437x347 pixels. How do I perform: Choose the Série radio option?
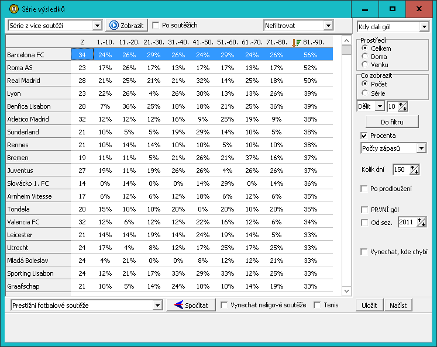(x=364, y=93)
